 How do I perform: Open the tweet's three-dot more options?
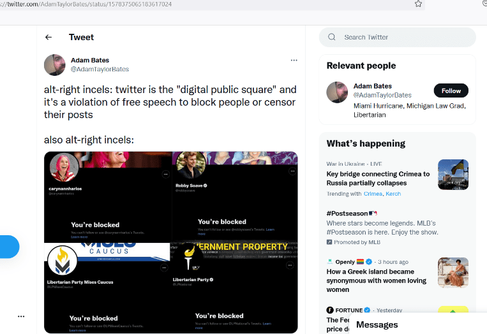(294, 60)
